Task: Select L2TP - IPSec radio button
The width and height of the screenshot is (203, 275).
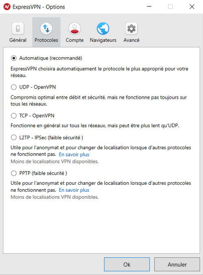Action: pos(14,137)
